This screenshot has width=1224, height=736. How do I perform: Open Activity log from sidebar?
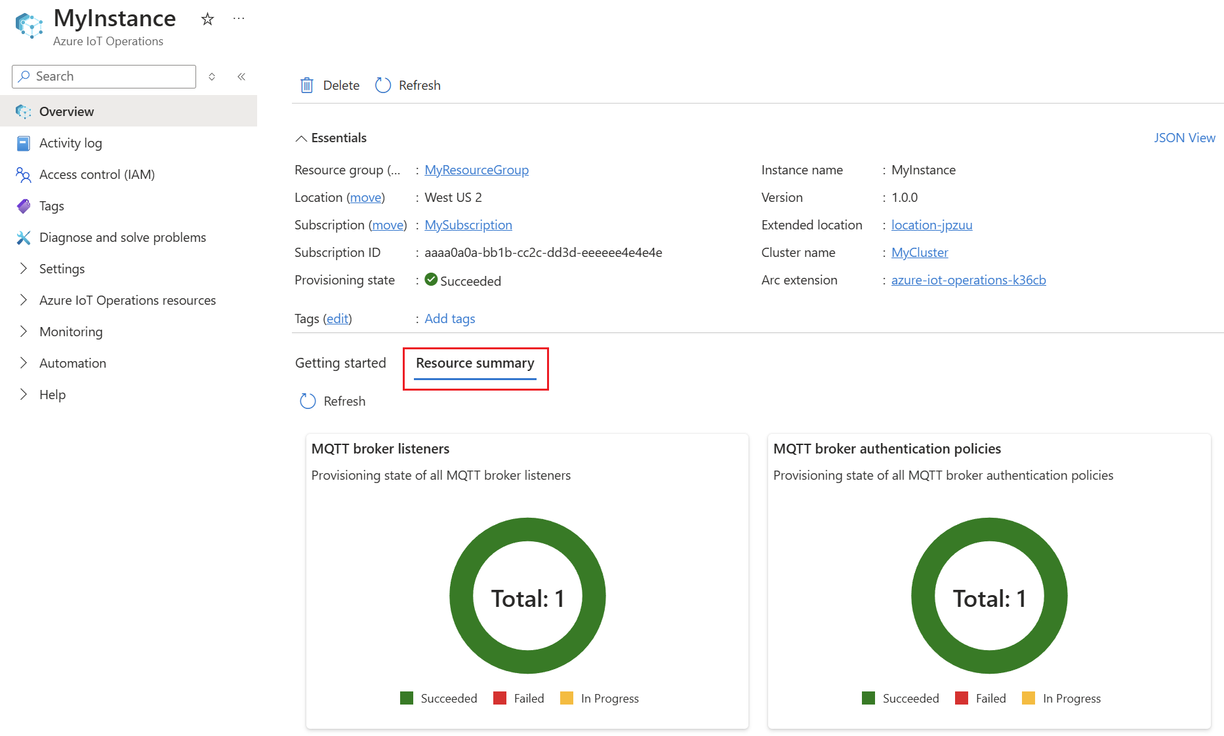point(70,143)
